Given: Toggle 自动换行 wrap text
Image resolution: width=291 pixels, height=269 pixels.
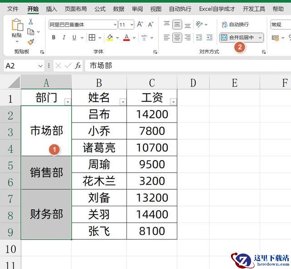Looking at the screenshot, I should coord(236,24).
